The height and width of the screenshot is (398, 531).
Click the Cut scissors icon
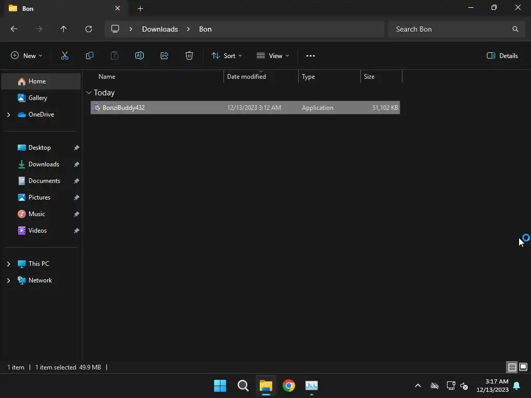tap(65, 56)
